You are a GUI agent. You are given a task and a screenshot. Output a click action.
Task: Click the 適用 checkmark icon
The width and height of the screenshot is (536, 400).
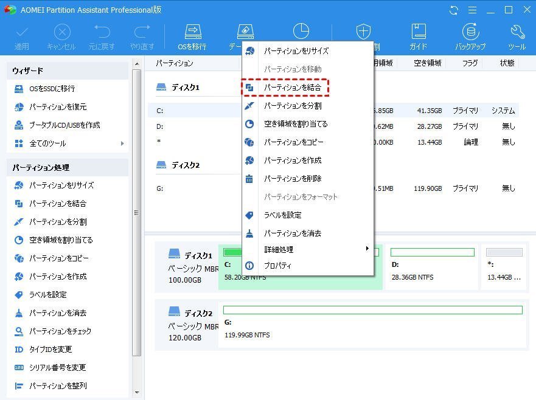pos(21,32)
